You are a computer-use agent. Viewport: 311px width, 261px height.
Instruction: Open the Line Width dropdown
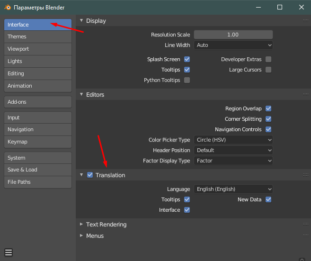233,45
